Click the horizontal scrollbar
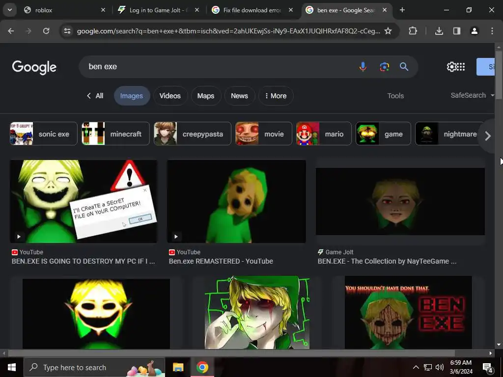 [x=231, y=353]
